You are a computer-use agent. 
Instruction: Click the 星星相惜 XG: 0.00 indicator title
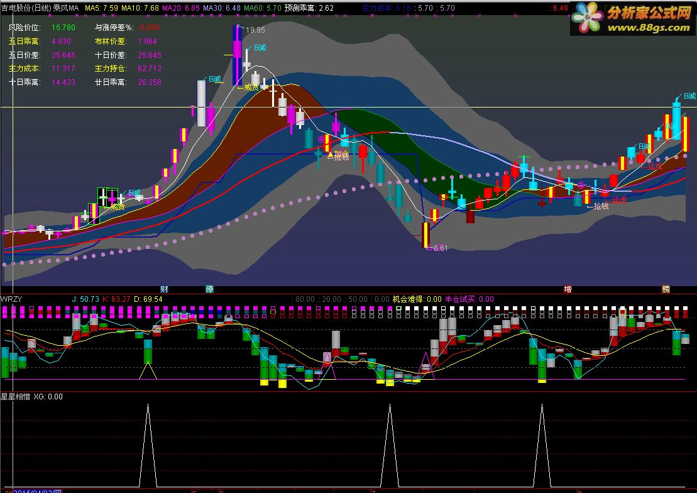(x=31, y=396)
